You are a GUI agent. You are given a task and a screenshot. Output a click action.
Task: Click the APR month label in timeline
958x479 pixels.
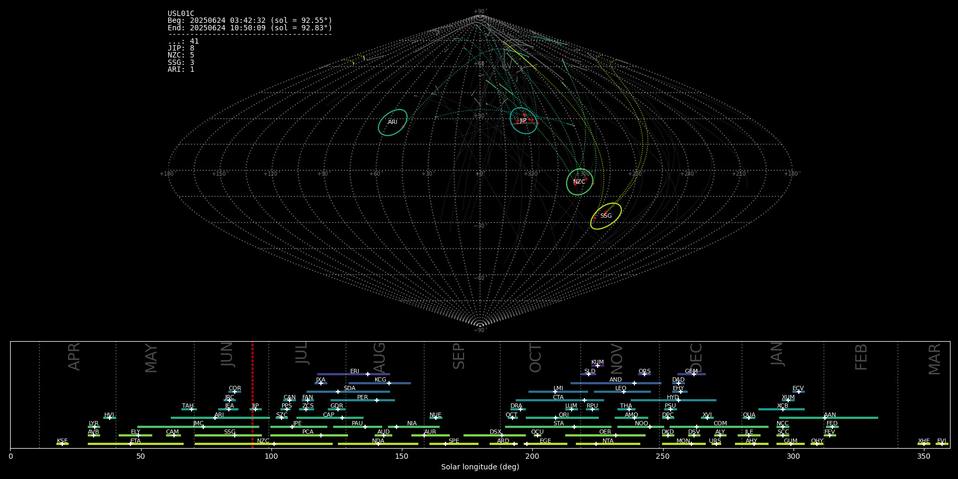[74, 357]
